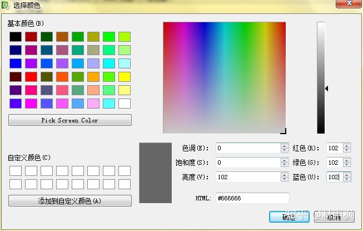The width and height of the screenshot is (363, 231).
Task: Select the first custom color slot
Action: click(16, 171)
